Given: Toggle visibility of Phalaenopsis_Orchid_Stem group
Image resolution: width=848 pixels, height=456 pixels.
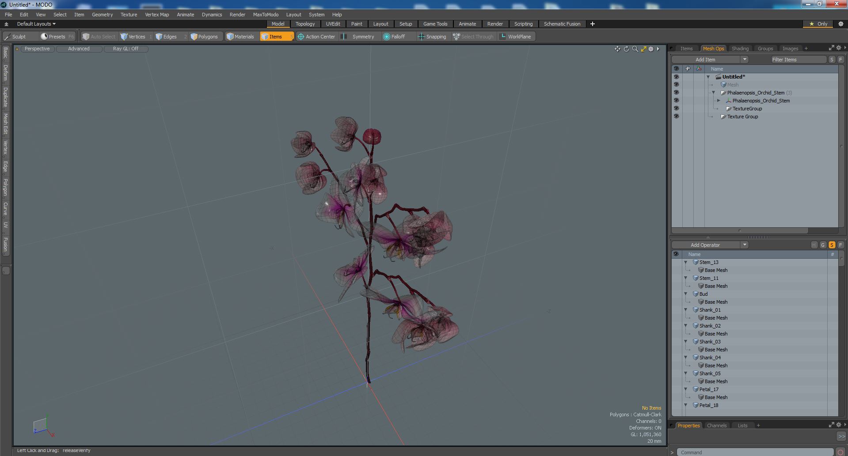Looking at the screenshot, I should 676,93.
